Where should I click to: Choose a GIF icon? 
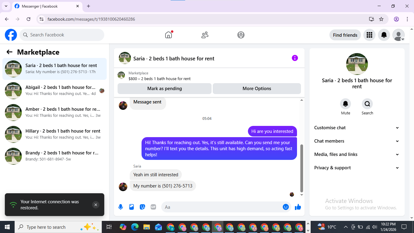pos(153,207)
